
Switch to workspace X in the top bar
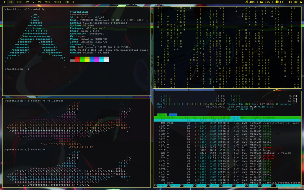[x=73, y=2]
